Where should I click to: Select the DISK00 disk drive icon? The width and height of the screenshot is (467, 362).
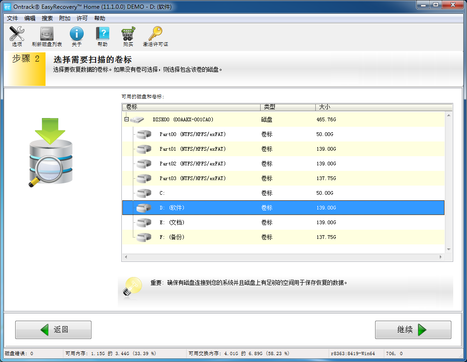point(137,119)
